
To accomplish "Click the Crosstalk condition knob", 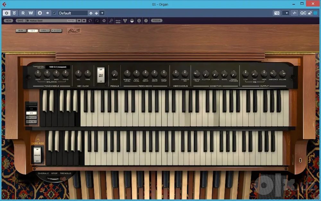I will pyautogui.click(x=197, y=74).
